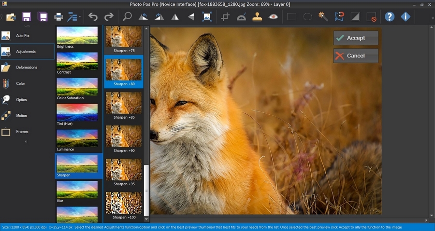Flip the image vertically
Image resolution: width=435 pixels, height=231 pixels.
[x=191, y=17]
